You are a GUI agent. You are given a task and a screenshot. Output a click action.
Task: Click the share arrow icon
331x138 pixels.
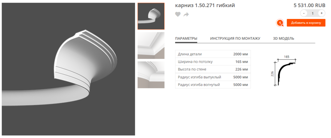186,14
